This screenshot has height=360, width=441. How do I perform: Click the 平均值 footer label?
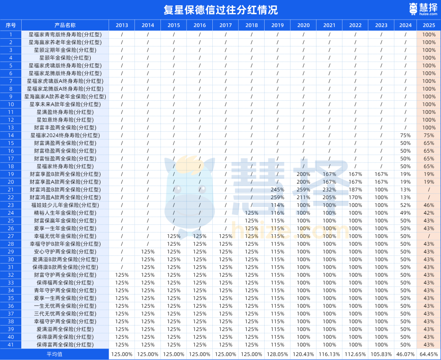(x=54, y=354)
